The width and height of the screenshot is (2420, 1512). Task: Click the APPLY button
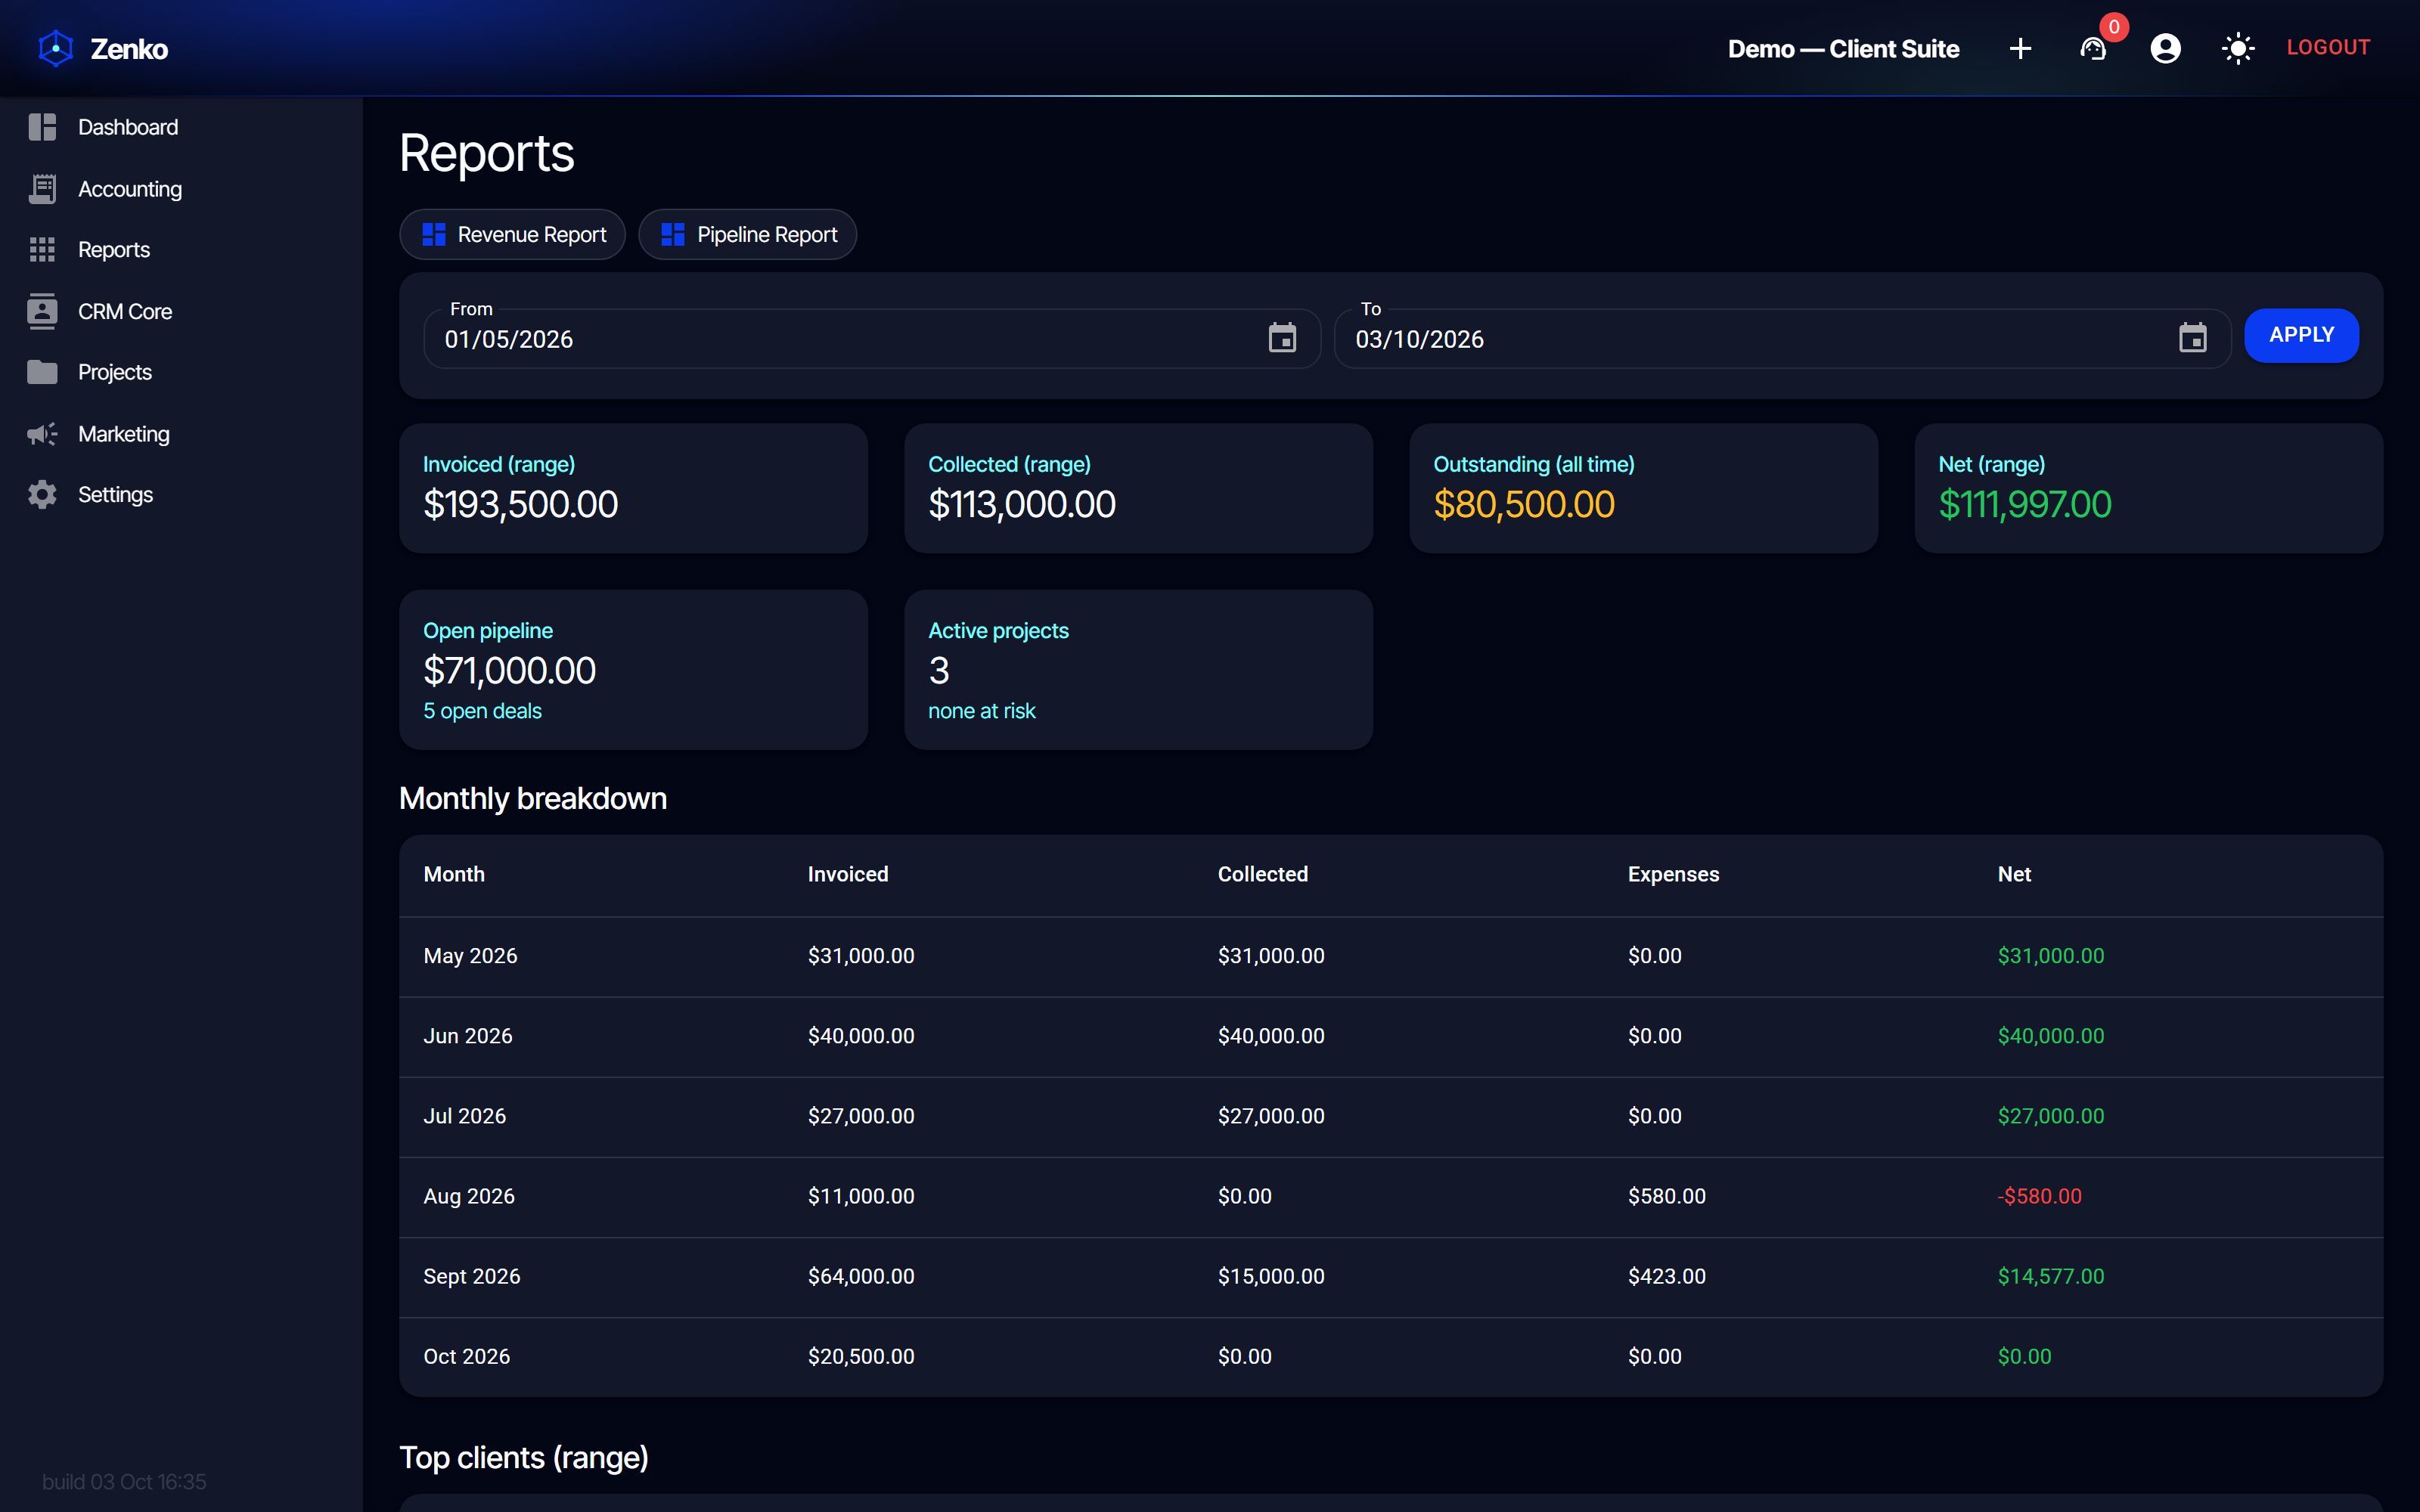click(2301, 335)
